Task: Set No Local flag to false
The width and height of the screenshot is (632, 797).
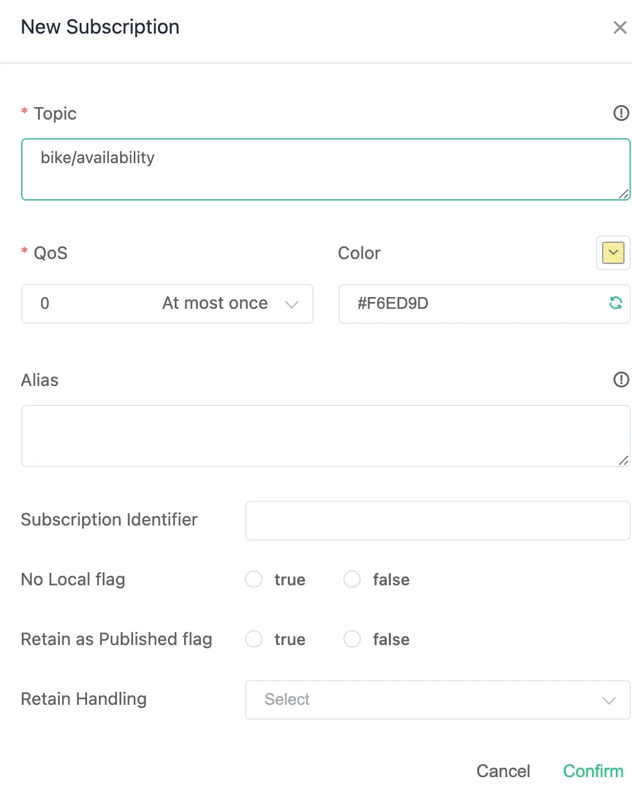Action: (x=352, y=580)
